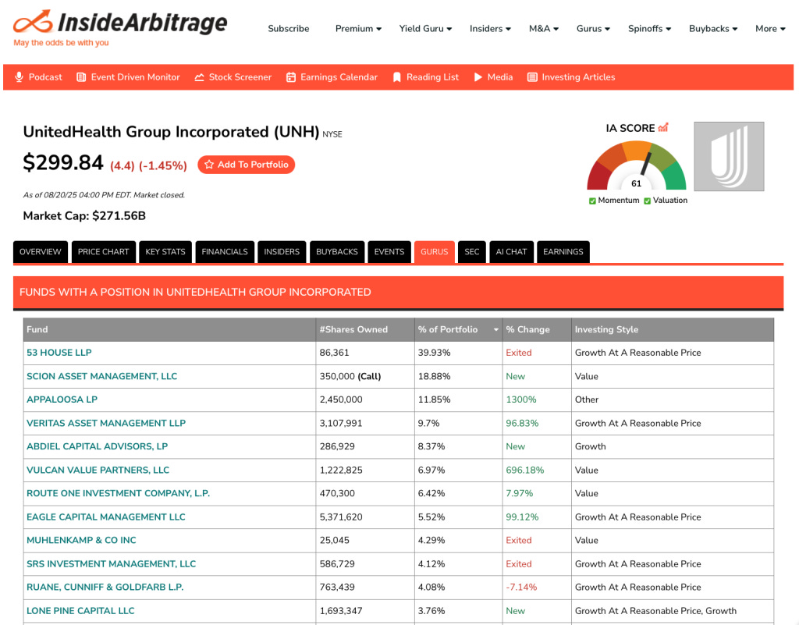This screenshot has width=799, height=625.
Task: Click the InsideArbitrage infinity logo icon
Action: pyautogui.click(x=33, y=22)
